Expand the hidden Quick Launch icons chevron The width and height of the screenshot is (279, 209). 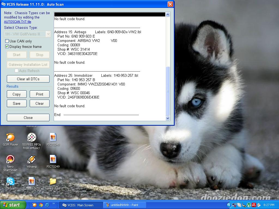(x=53, y=204)
